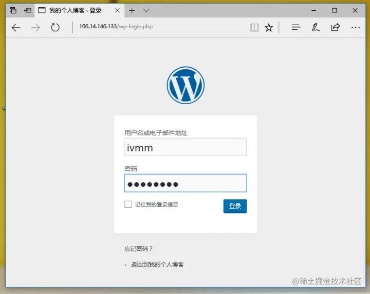Open the Hub three-lines icon

[x=296, y=27]
